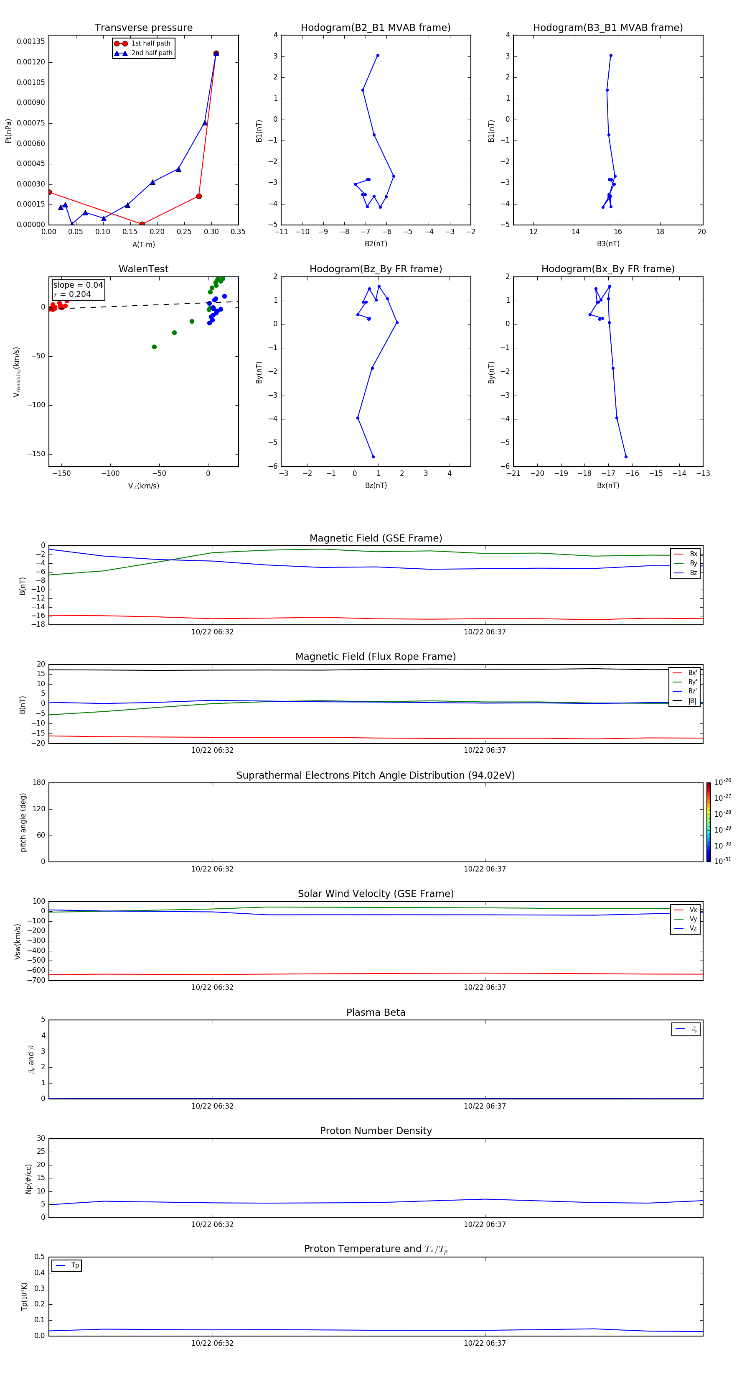Click the "Hodogram(B2_B1 MVAB frame)" title
This screenshot has height=1380, width=752.
[376, 28]
